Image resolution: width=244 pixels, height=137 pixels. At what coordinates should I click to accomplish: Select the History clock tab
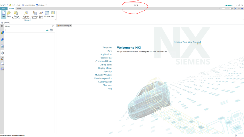[x=2, y=53]
